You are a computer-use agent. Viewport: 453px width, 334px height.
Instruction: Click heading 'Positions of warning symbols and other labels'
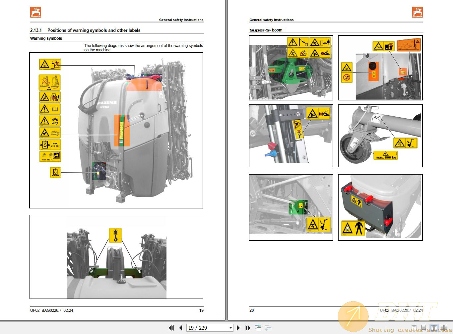tap(94, 30)
